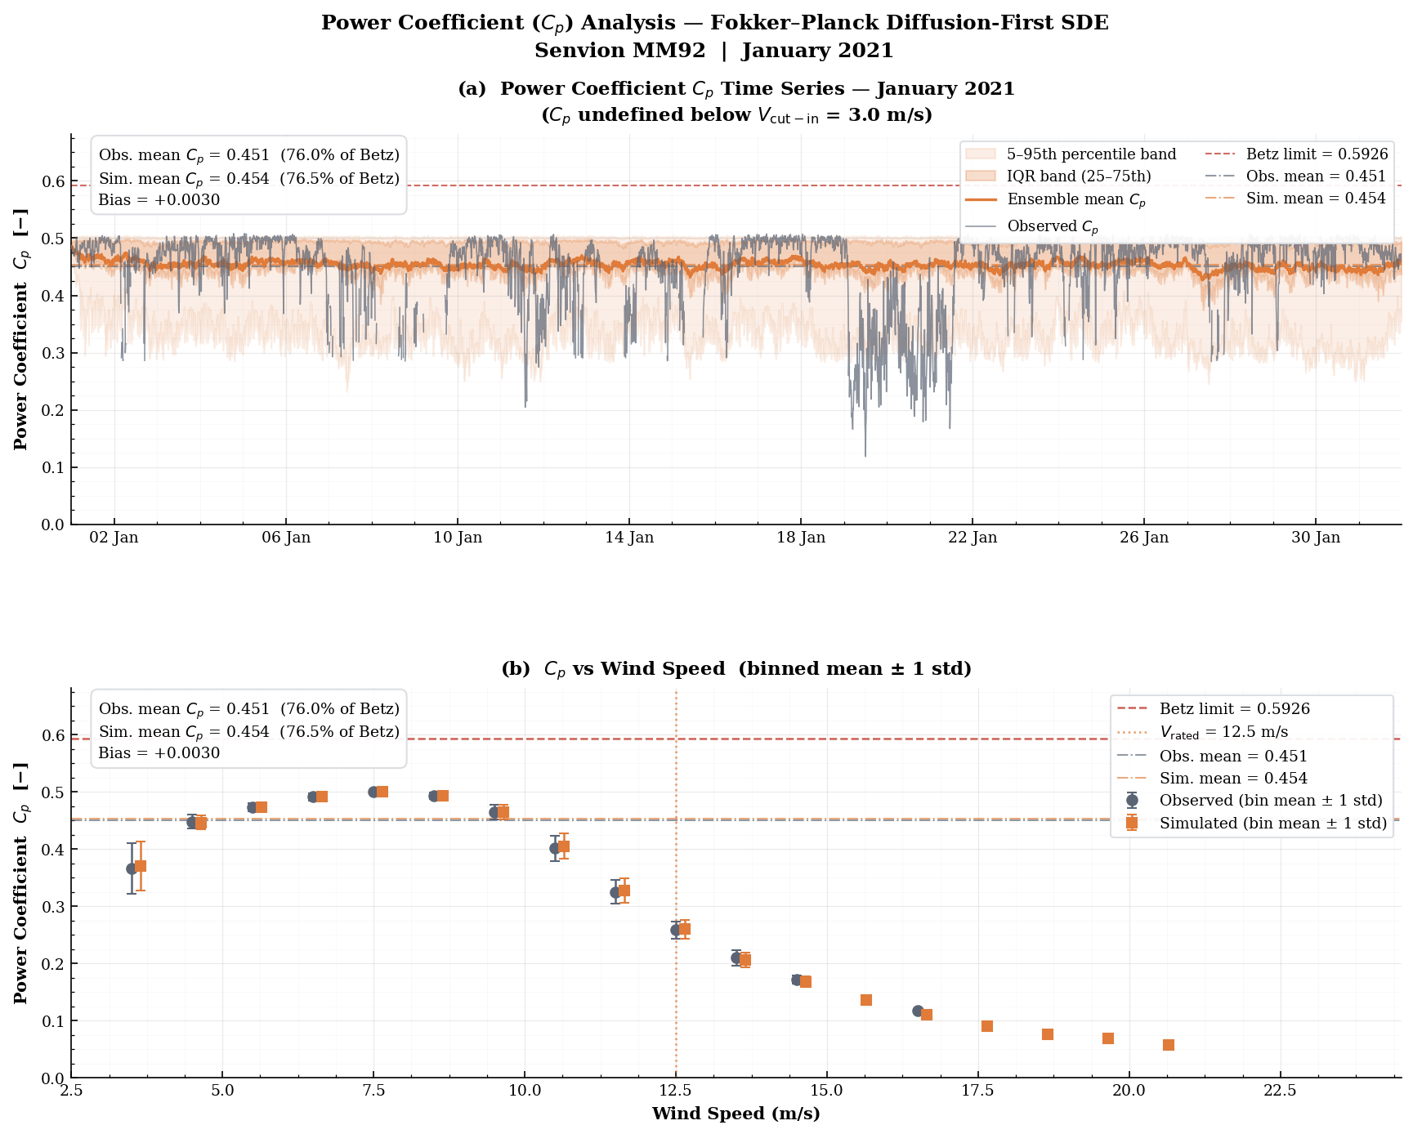Click the '20.0' wind speed tick label
1413x1134 pixels.
[1129, 1091]
